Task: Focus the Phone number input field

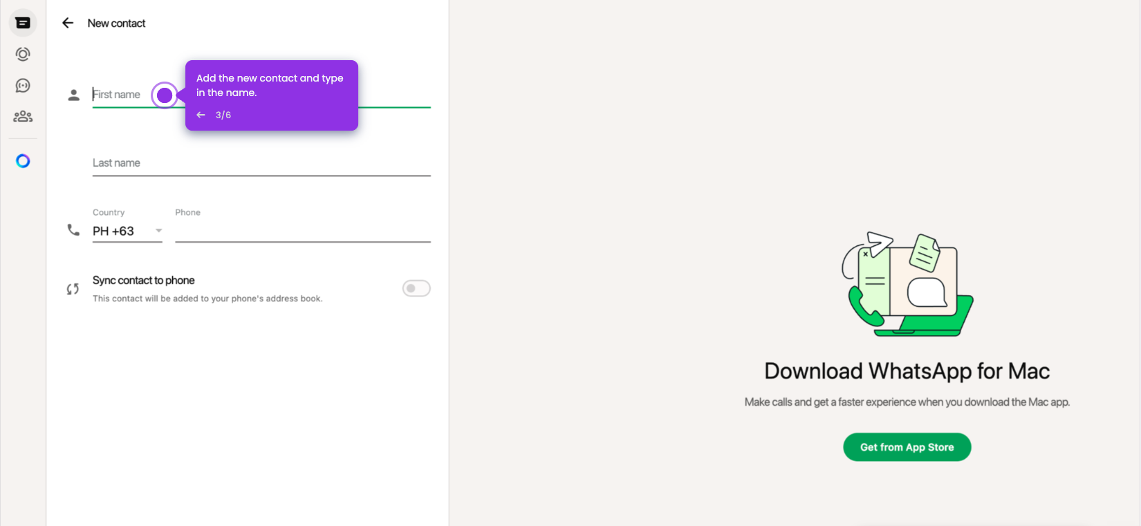Action: click(303, 231)
